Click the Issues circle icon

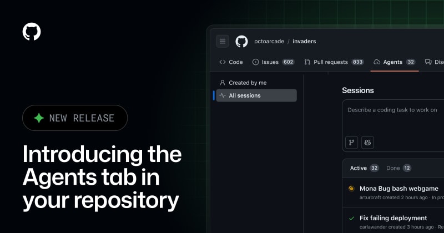pyautogui.click(x=255, y=62)
